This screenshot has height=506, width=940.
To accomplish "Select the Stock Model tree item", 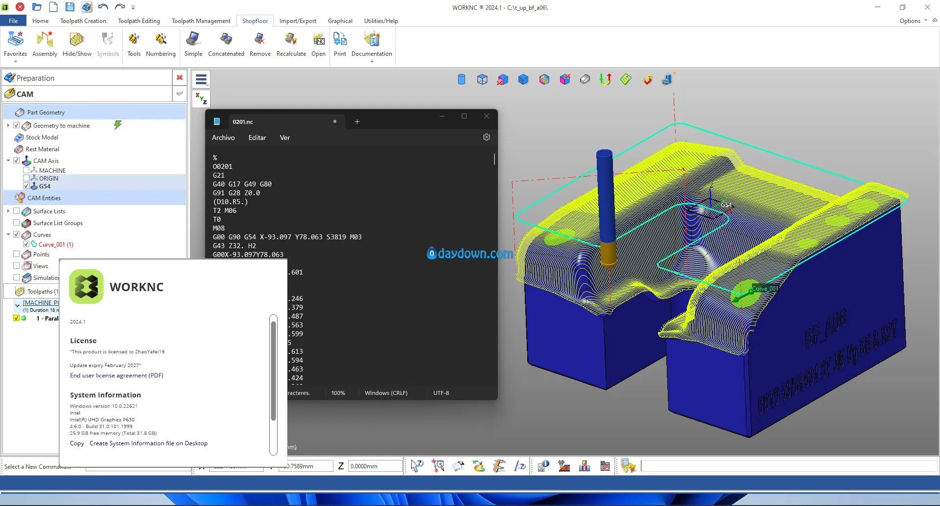I will click(x=42, y=138).
